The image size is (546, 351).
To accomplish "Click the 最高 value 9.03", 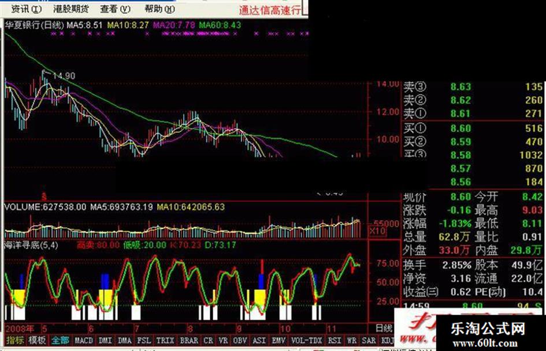I will coord(532,210).
